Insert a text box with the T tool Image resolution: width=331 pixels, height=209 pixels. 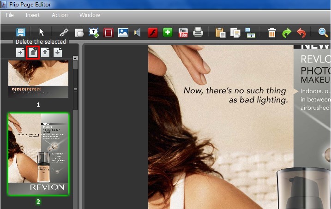(94, 33)
